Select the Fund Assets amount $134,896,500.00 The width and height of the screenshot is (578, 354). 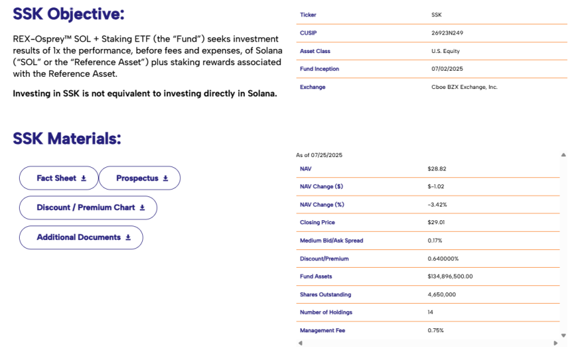[449, 277]
